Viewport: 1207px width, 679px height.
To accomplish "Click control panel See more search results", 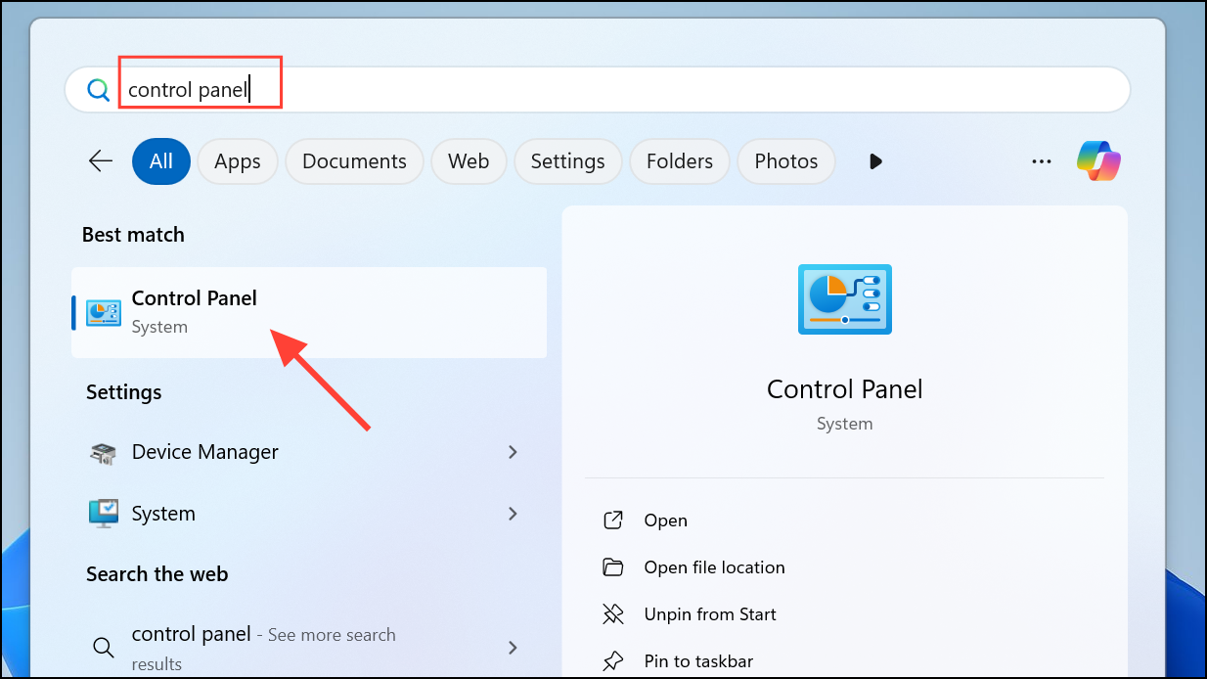I will [x=309, y=648].
